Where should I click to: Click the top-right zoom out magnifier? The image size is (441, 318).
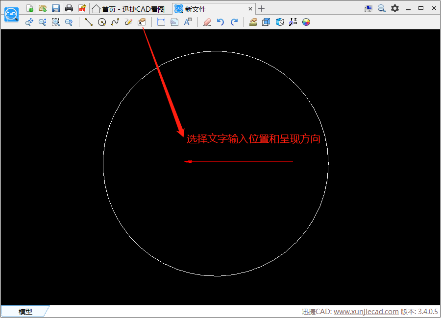(x=381, y=8)
